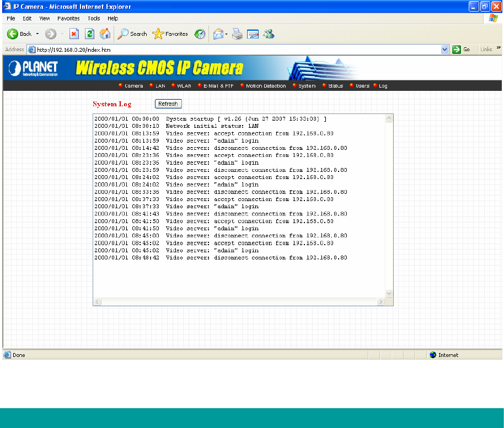504x428 pixels.
Task: Click the Mail envelope toolbar icon
Action: (x=218, y=34)
